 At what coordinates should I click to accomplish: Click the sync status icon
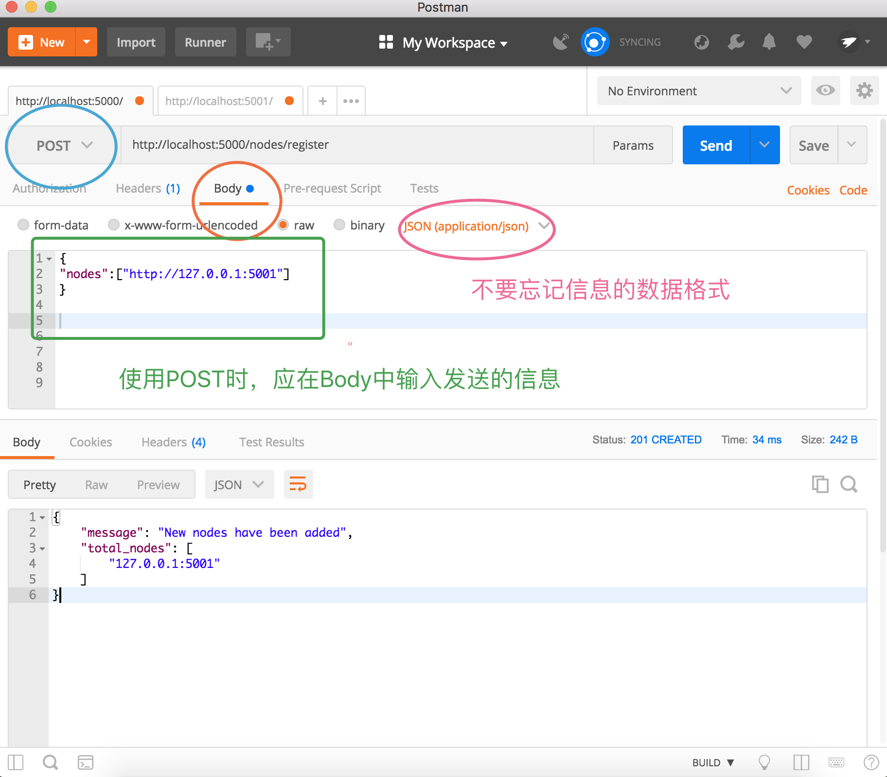595,42
